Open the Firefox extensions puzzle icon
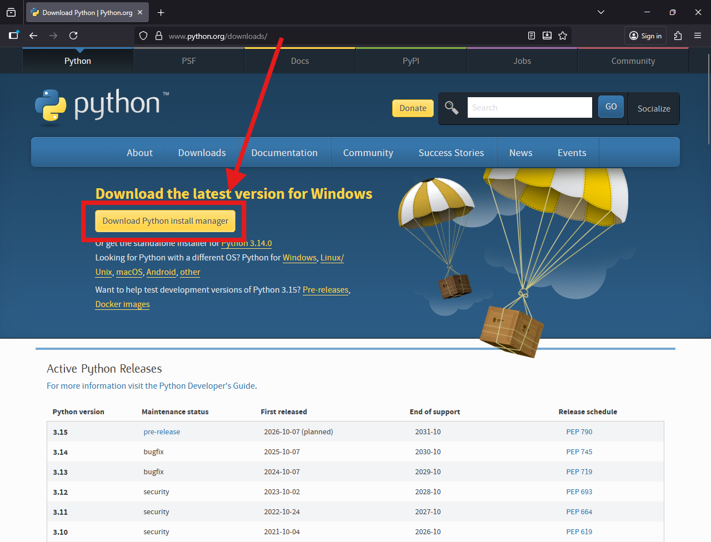Screen dimensions: 711x542 pyautogui.click(x=678, y=36)
